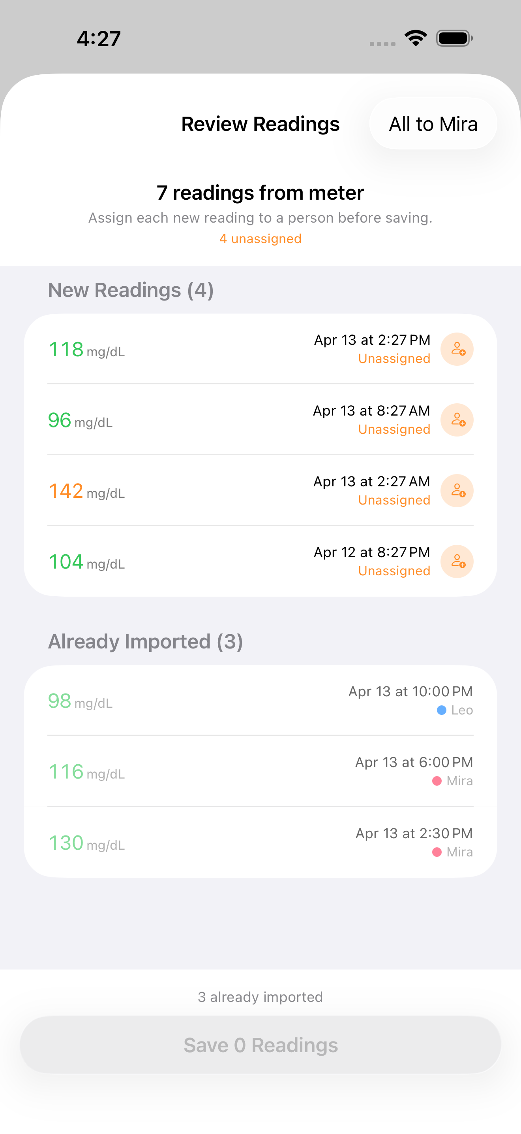Open imported 130 mg/dL reading for Mira
This screenshot has width=521, height=1134.
coord(260,842)
